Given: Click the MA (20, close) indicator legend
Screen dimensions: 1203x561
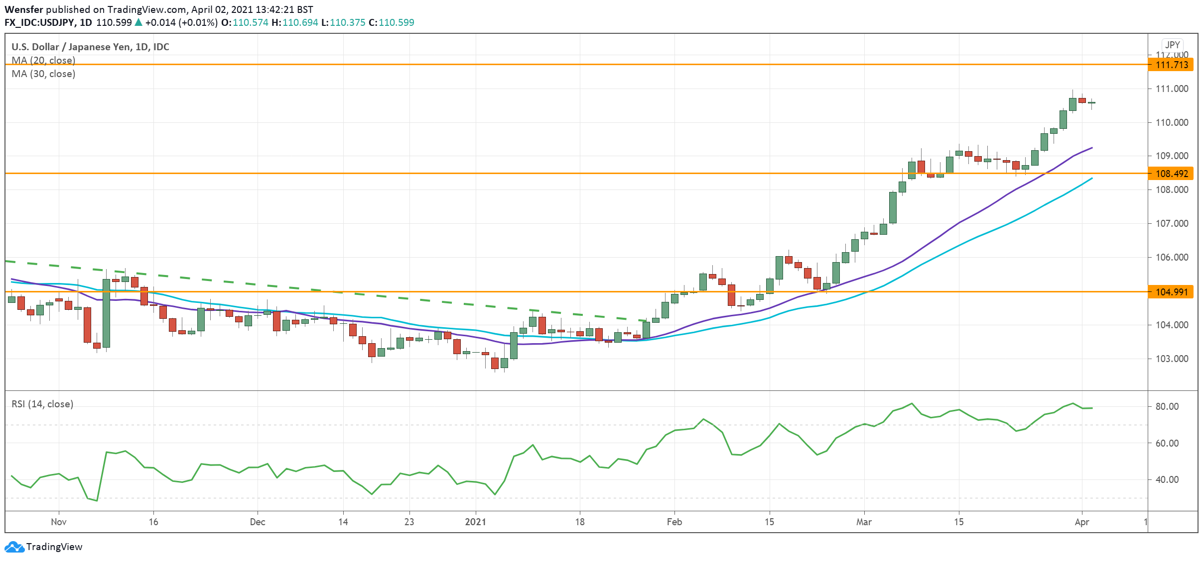Looking at the screenshot, I should [43, 60].
